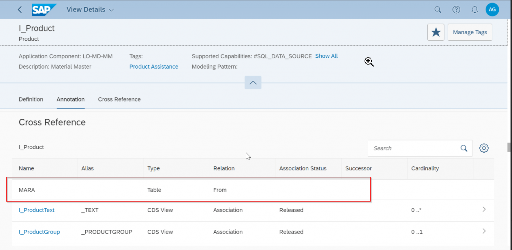Open table settings gear icon
Viewport: 512px width, 250px height.
pos(484,148)
